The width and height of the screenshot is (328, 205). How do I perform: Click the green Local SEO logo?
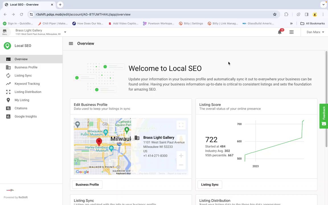point(7,46)
